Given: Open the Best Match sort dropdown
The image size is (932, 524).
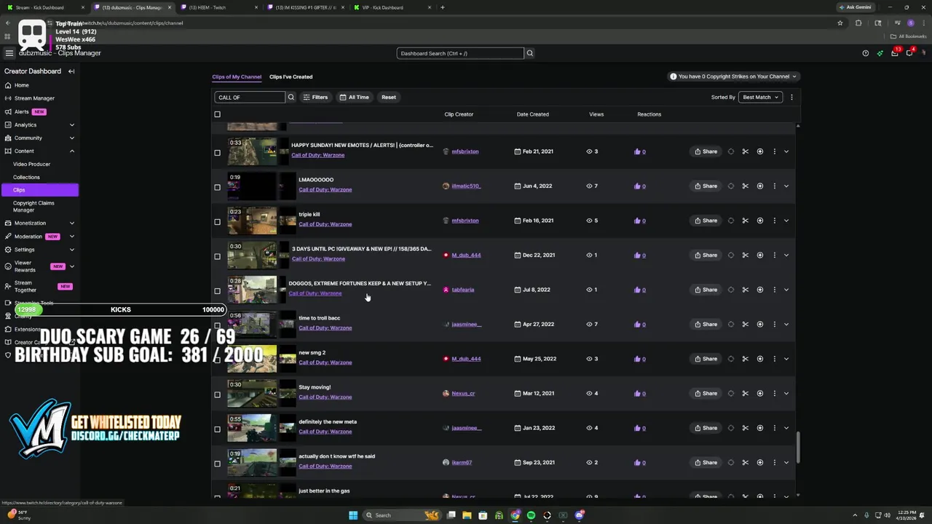Looking at the screenshot, I should point(761,97).
